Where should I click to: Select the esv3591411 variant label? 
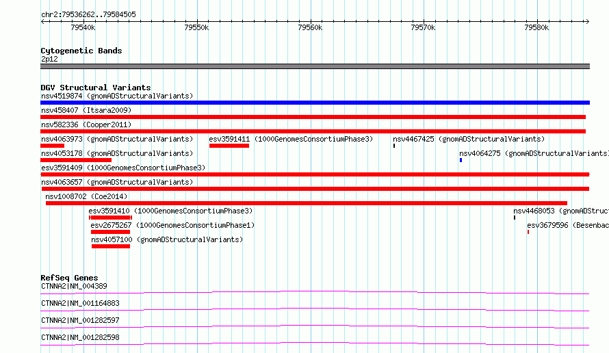point(291,139)
